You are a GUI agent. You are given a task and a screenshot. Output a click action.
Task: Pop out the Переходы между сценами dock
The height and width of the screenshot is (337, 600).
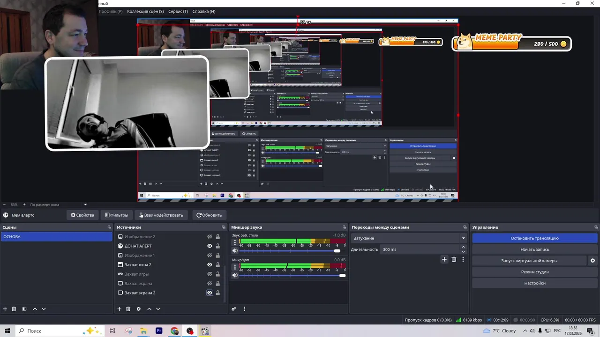pyautogui.click(x=465, y=227)
